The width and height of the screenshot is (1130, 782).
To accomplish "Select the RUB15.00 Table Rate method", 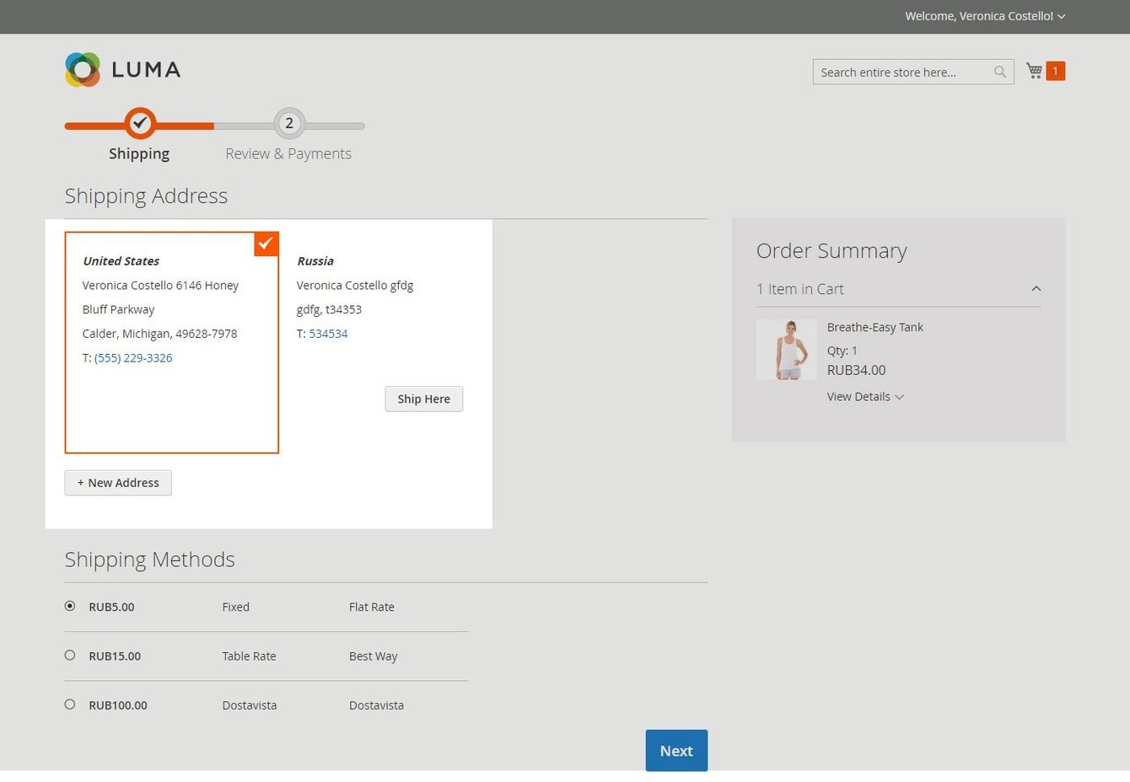I will 70,655.
